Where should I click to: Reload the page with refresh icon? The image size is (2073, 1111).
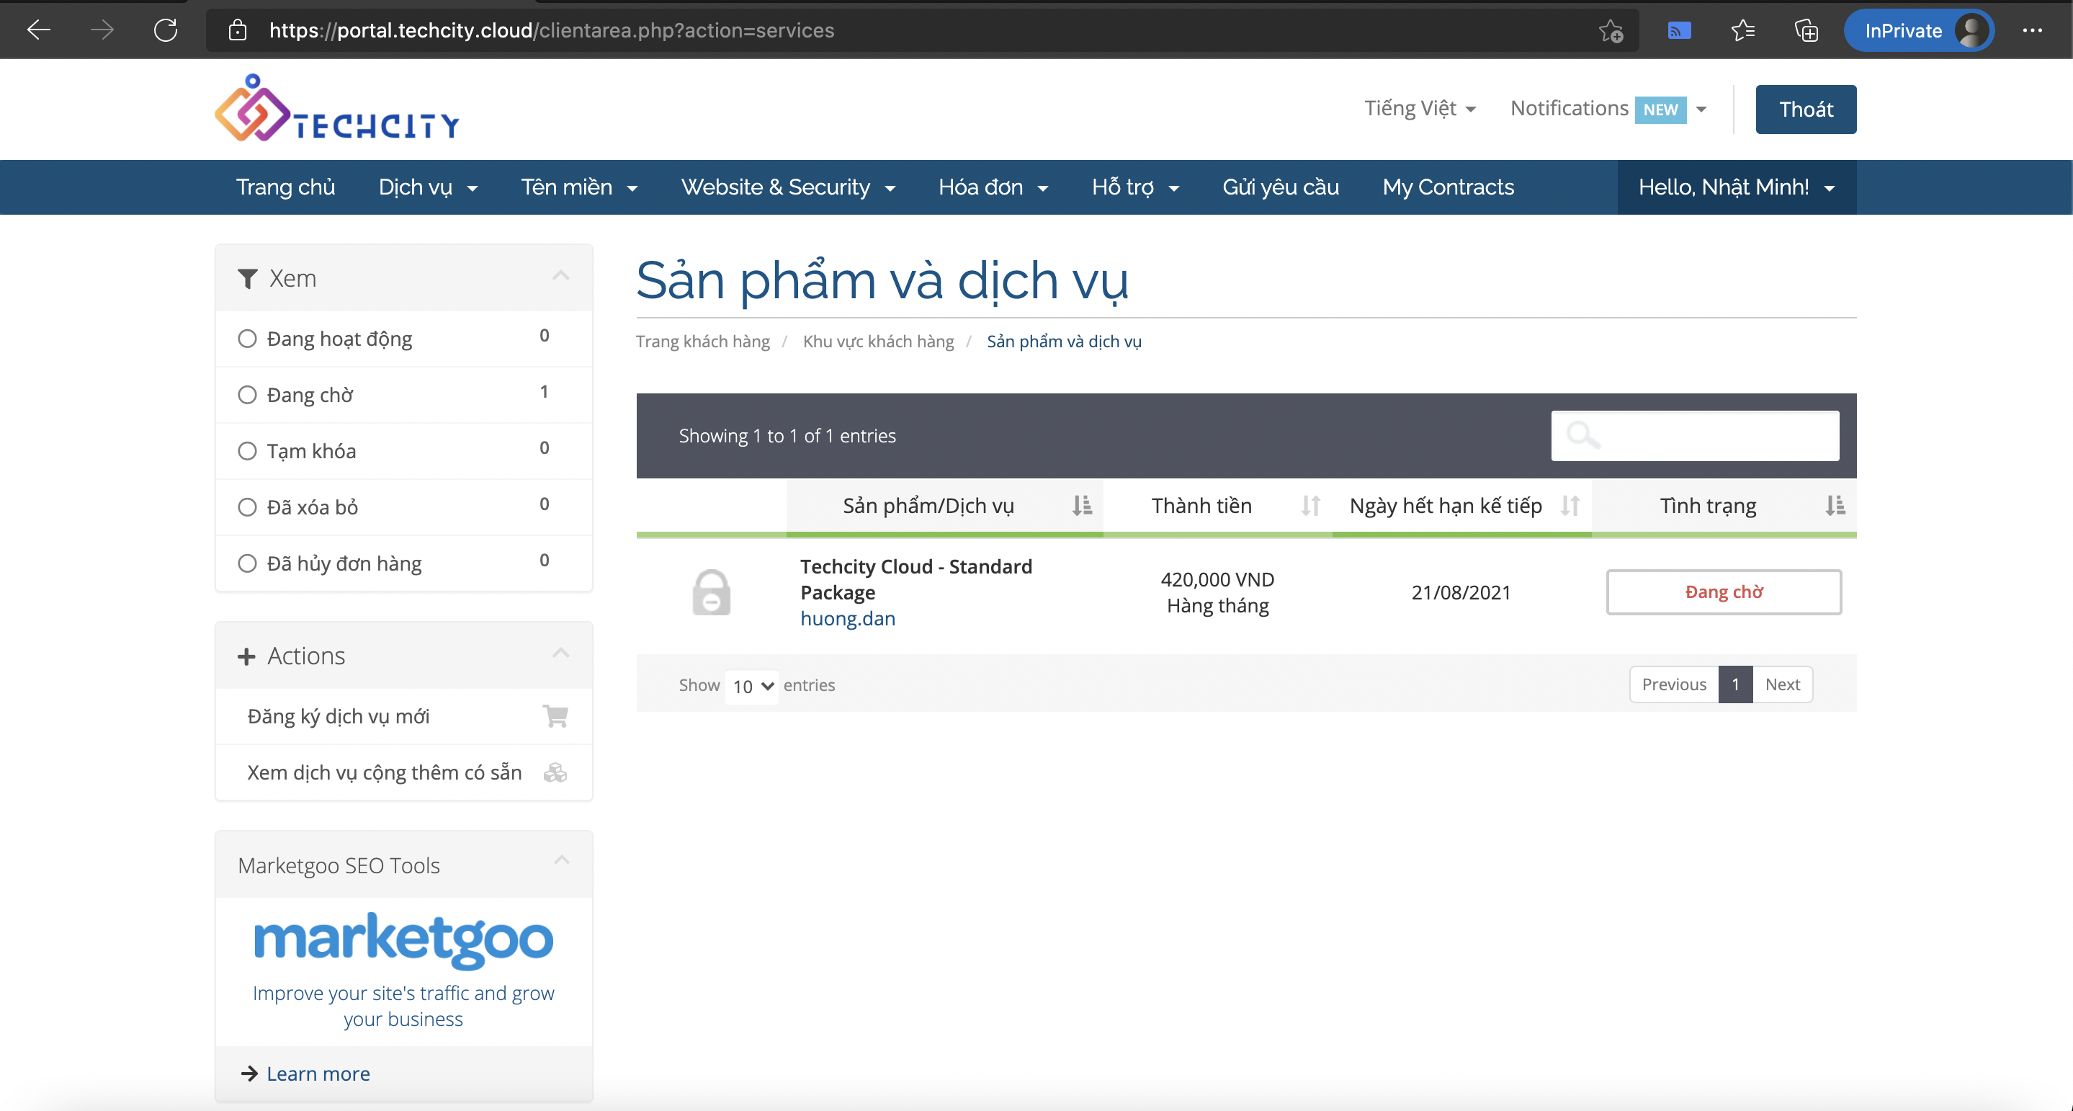click(x=166, y=30)
